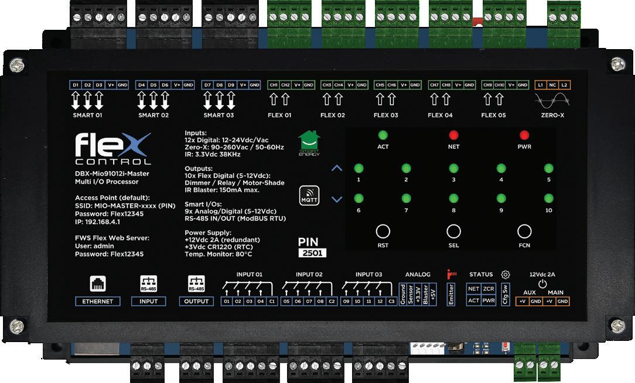
Task: Click the ZCR status cell
Action: click(x=489, y=289)
